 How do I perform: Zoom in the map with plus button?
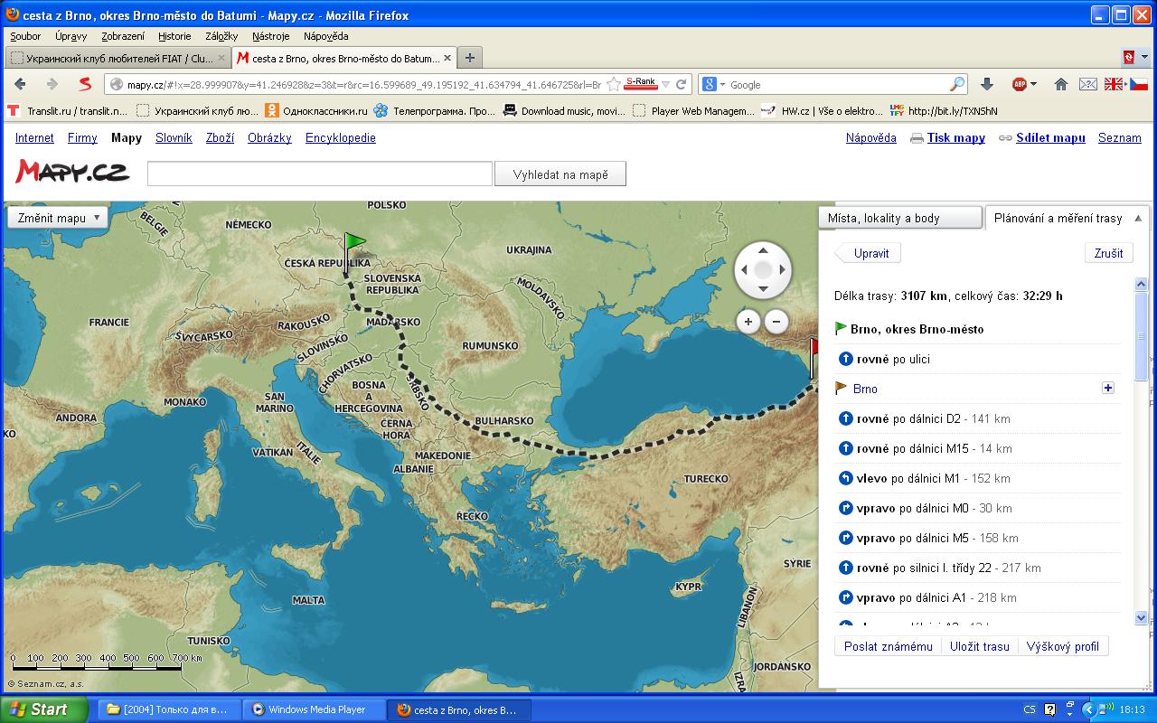pos(748,322)
